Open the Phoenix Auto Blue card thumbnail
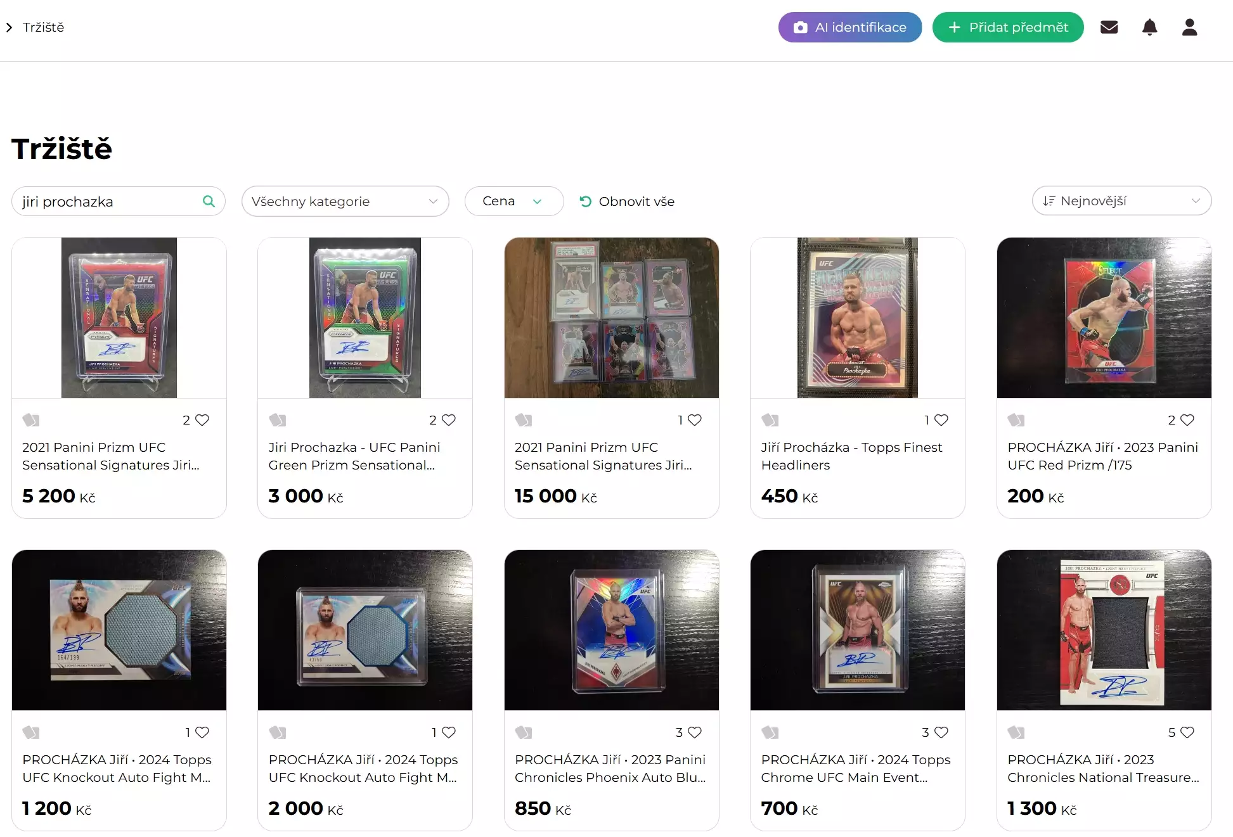Image resolution: width=1233 pixels, height=837 pixels. pyautogui.click(x=611, y=630)
